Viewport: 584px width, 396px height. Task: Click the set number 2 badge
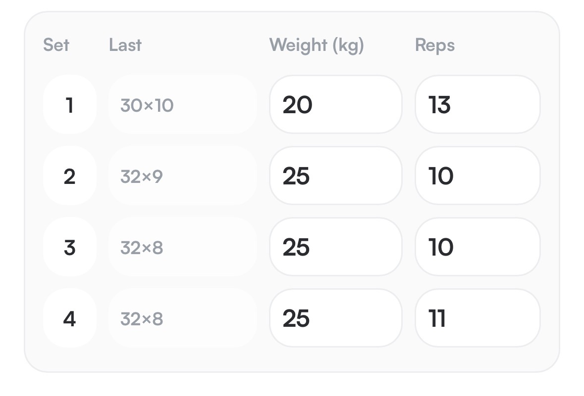pos(70,176)
